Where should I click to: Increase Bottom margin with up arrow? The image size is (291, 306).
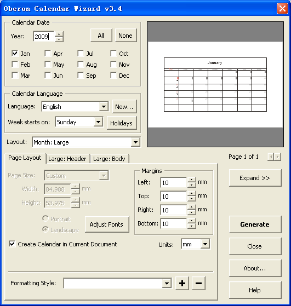coord(191,221)
